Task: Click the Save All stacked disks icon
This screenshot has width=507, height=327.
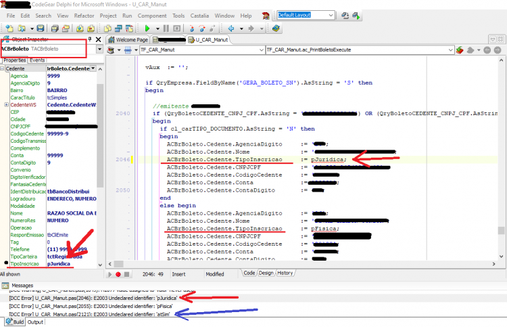Action: tap(55, 28)
